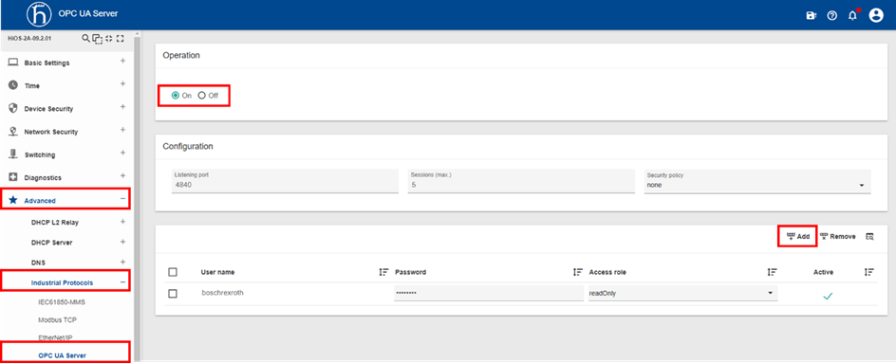
Task: Tick the select-all checkbox in table header
Action: [173, 272]
